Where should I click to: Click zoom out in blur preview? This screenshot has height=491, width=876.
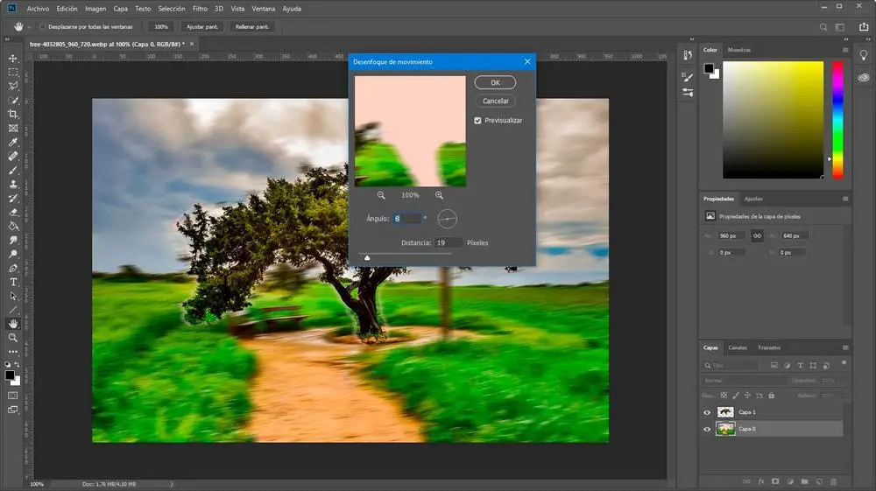point(381,195)
